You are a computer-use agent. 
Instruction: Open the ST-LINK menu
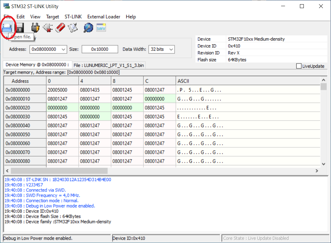coord(73,17)
